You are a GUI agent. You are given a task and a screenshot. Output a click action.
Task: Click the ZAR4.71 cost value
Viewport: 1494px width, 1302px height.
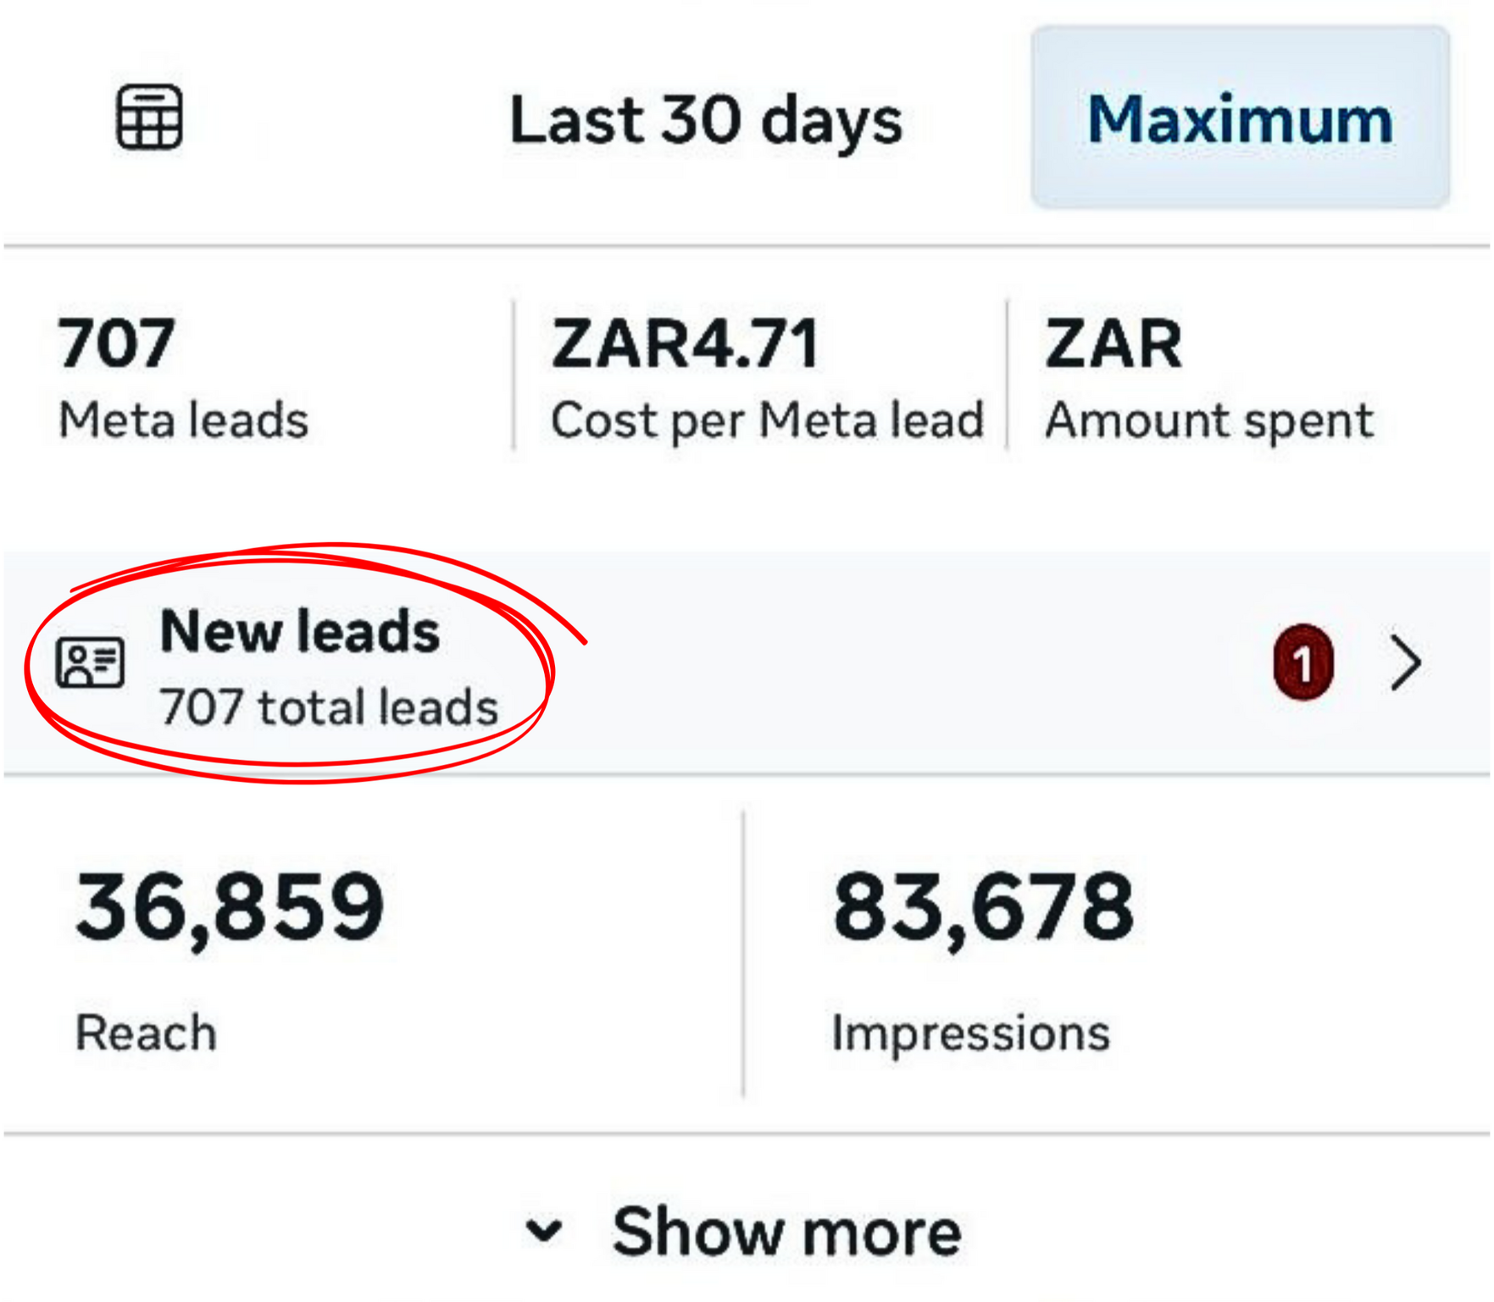click(685, 344)
